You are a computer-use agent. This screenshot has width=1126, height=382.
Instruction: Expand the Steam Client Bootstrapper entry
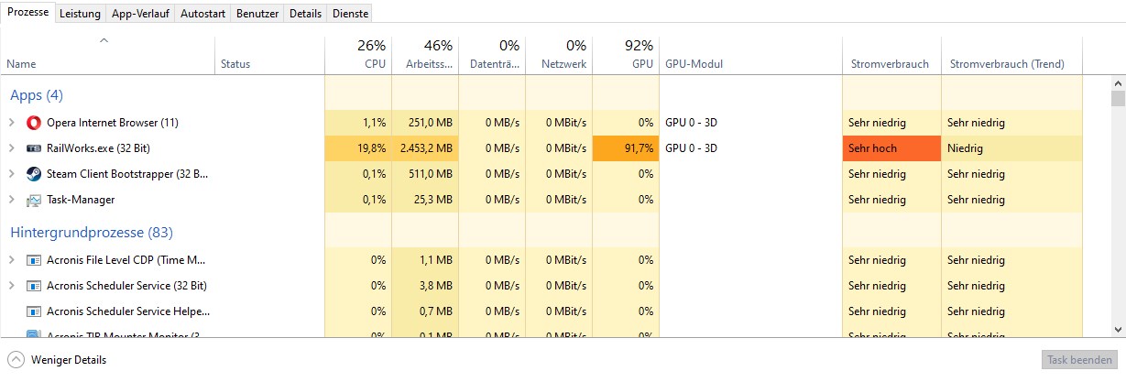click(x=11, y=174)
